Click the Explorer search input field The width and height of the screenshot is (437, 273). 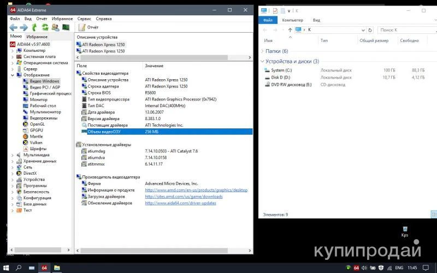401,30
